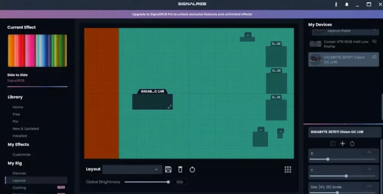The image size is (383, 194).
Task: Select the mirror icon in the device panel
Action: (x=333, y=144)
